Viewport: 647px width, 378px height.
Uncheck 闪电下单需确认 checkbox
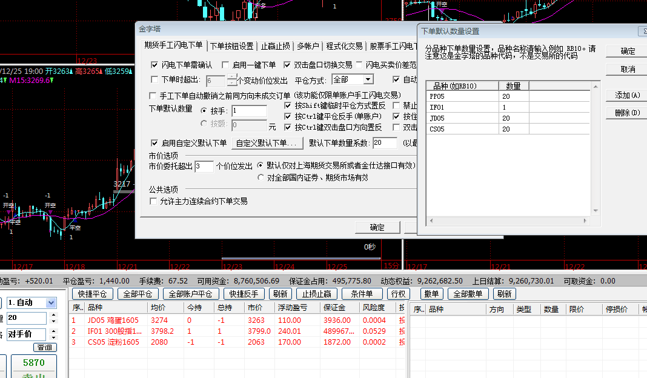click(x=154, y=65)
